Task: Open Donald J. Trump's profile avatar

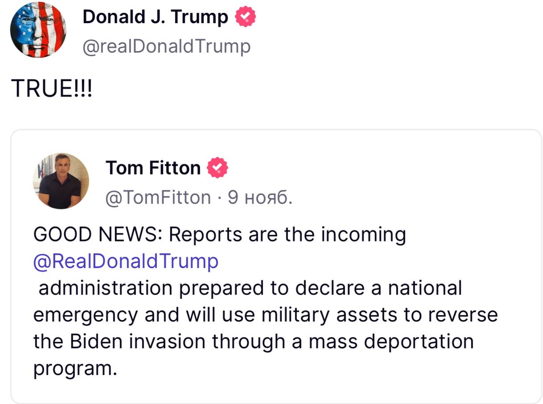Action: tap(38, 30)
